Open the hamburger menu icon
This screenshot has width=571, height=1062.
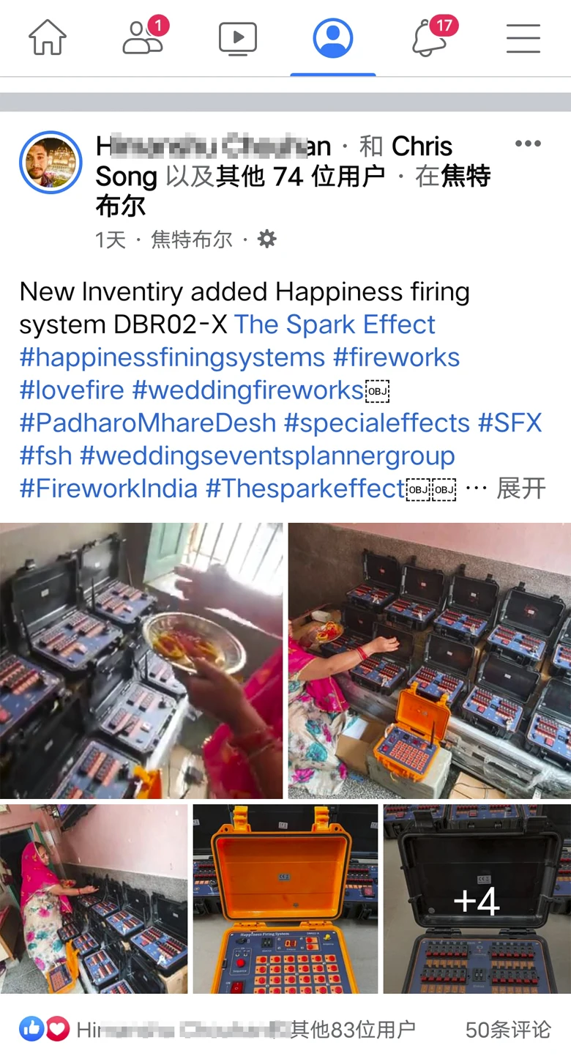[x=523, y=38]
